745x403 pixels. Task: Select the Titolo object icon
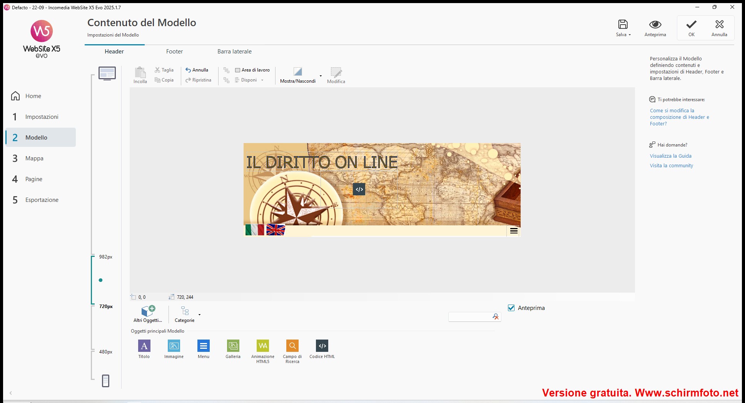tap(144, 346)
